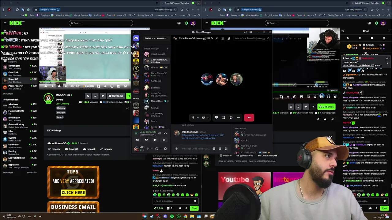
Task: Expand the pinned message chevron in OdedSVR chat
Action: [387, 63]
